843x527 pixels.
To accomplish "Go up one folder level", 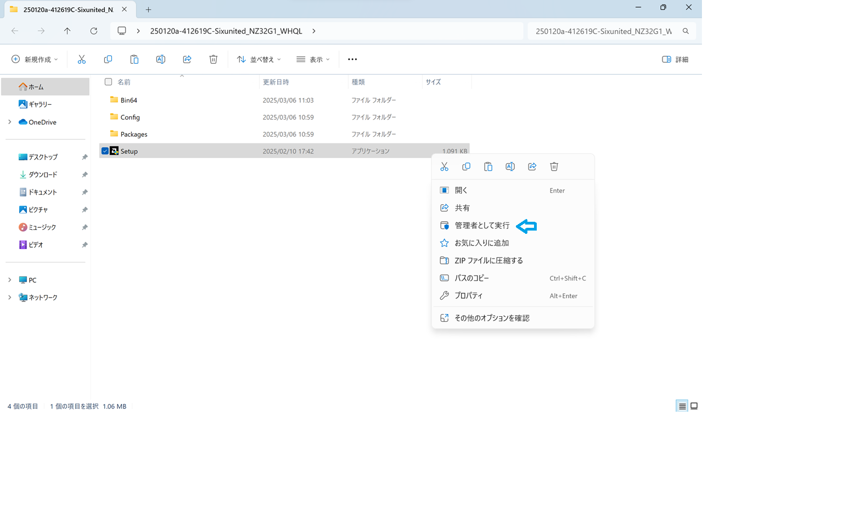I will 68,31.
